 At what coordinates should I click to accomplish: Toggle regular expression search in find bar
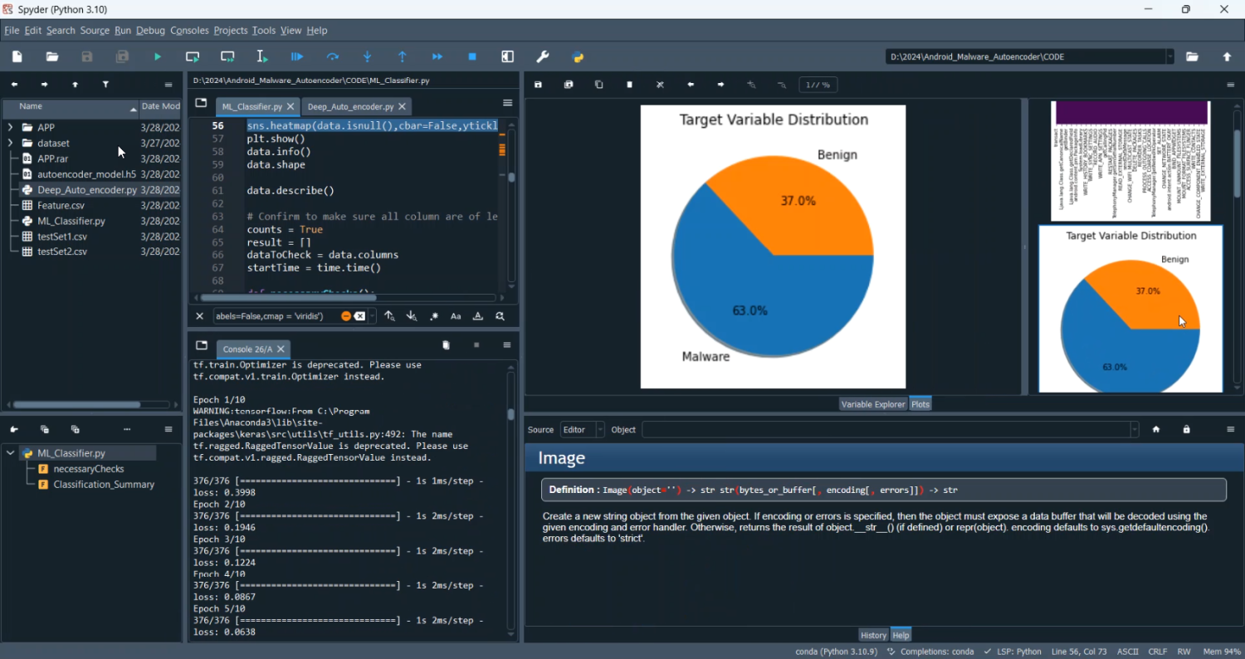(434, 316)
